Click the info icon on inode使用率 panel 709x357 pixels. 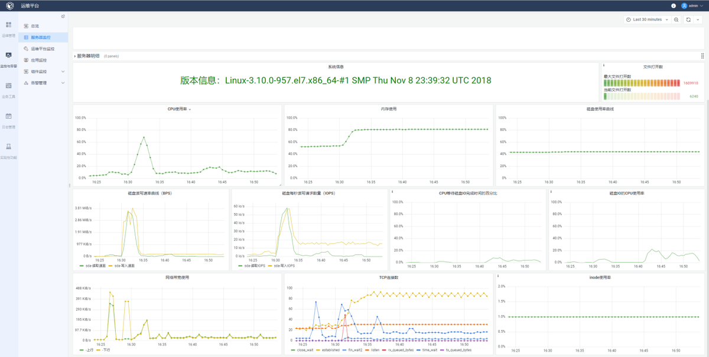coord(498,276)
